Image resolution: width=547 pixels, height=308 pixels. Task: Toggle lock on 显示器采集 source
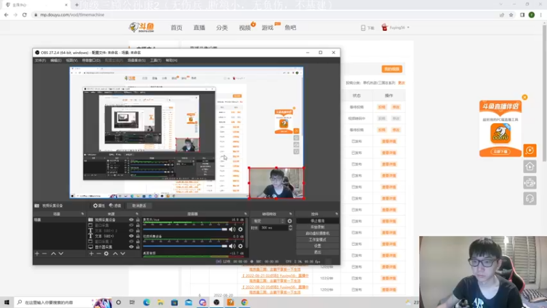(138, 247)
